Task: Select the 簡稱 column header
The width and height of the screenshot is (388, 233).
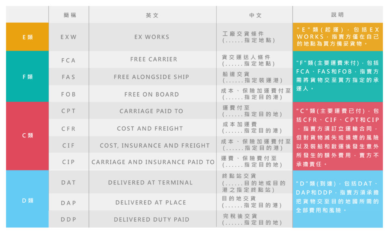Action: (x=69, y=15)
